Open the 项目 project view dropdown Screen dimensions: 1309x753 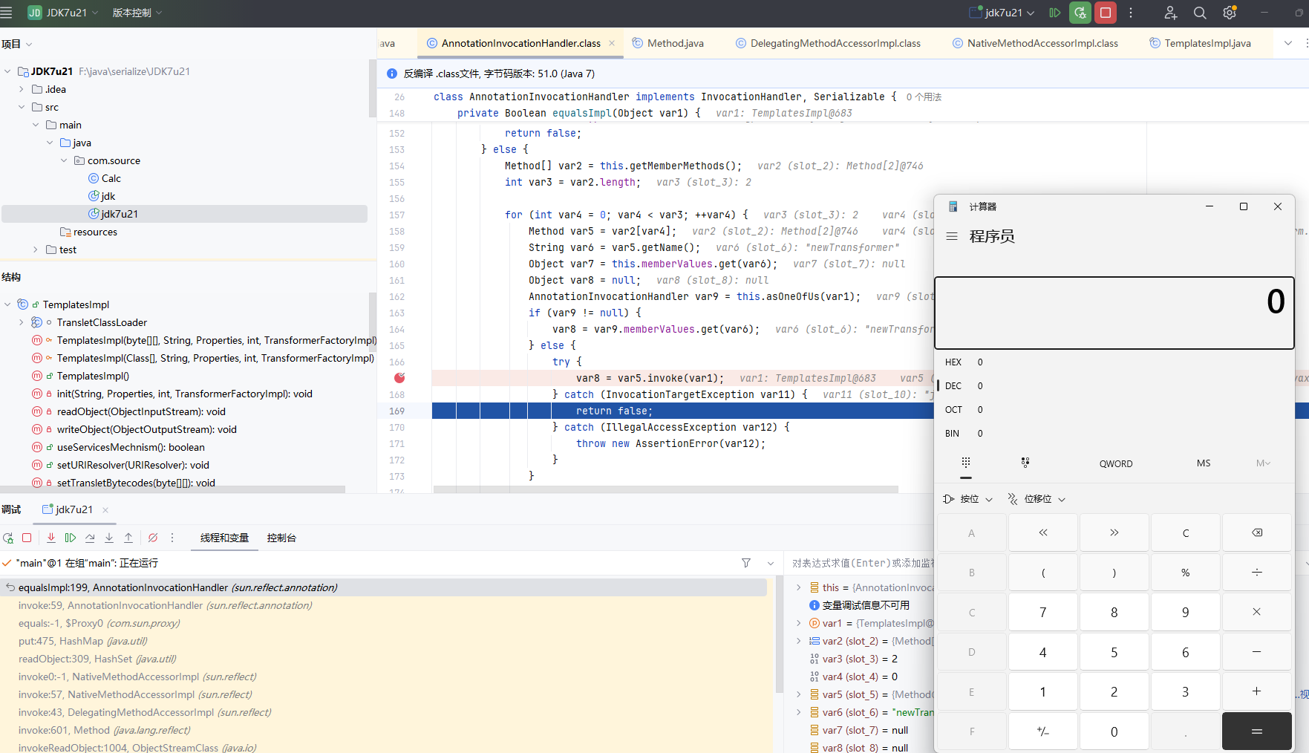pos(16,44)
